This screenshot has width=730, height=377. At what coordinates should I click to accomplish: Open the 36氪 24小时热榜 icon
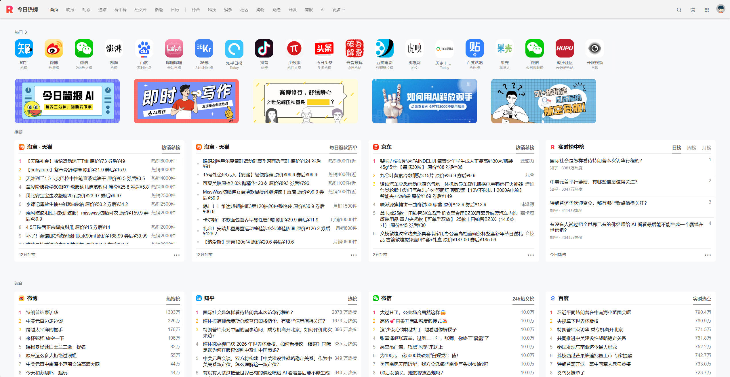point(204,48)
